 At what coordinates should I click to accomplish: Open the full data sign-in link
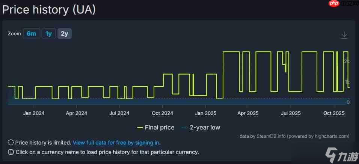(117, 143)
